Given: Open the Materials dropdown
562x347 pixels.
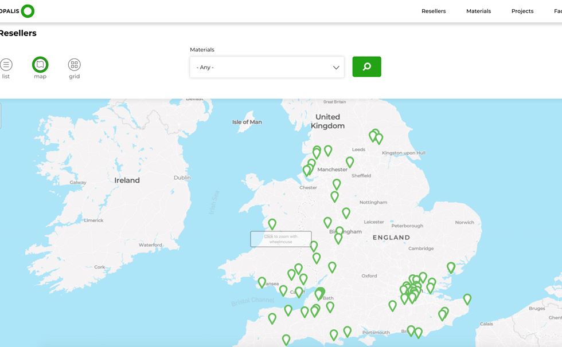Looking at the screenshot, I should (x=267, y=67).
